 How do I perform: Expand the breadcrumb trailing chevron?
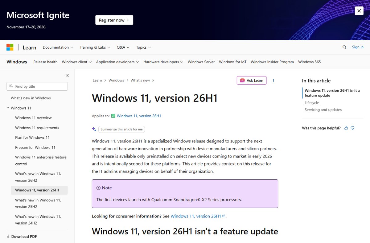153,80
